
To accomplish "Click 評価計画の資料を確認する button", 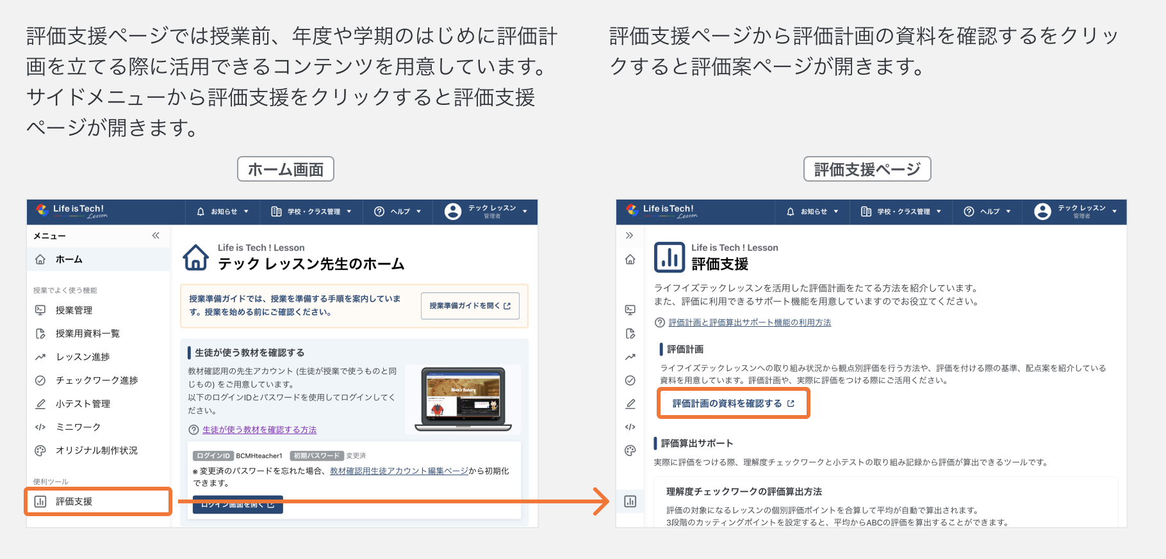I will [734, 404].
